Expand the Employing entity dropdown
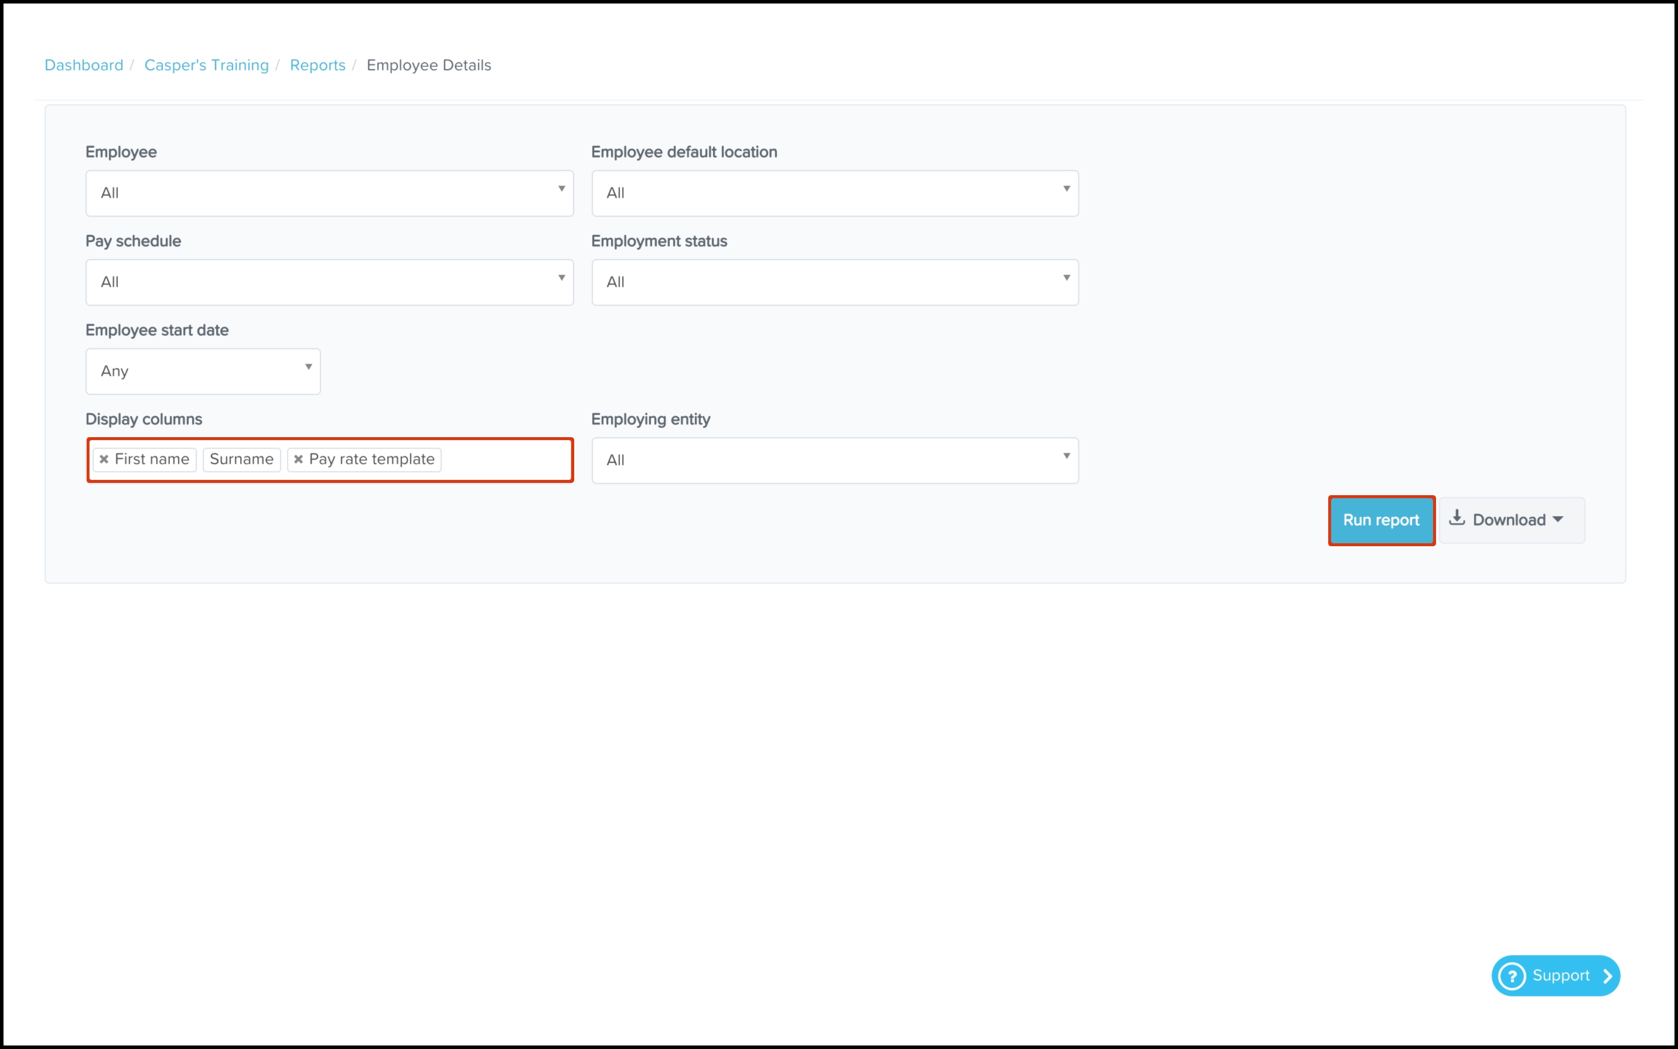This screenshot has height=1049, width=1678. pos(835,460)
